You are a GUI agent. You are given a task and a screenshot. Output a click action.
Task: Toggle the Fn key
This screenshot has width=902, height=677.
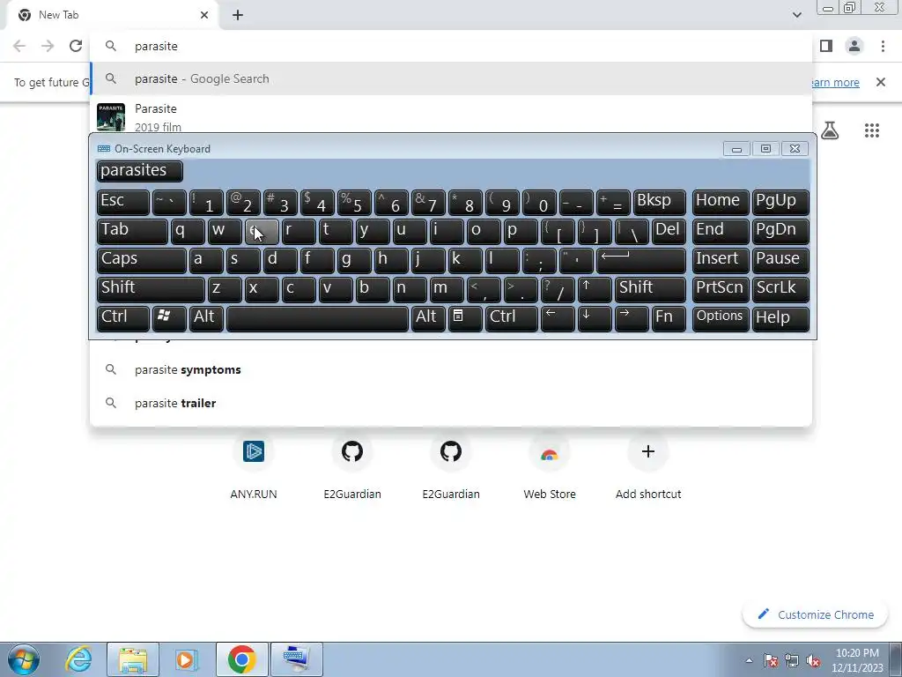click(669, 318)
